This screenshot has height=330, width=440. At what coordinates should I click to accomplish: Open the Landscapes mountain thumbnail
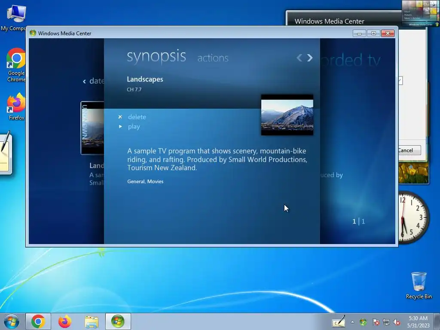287,115
